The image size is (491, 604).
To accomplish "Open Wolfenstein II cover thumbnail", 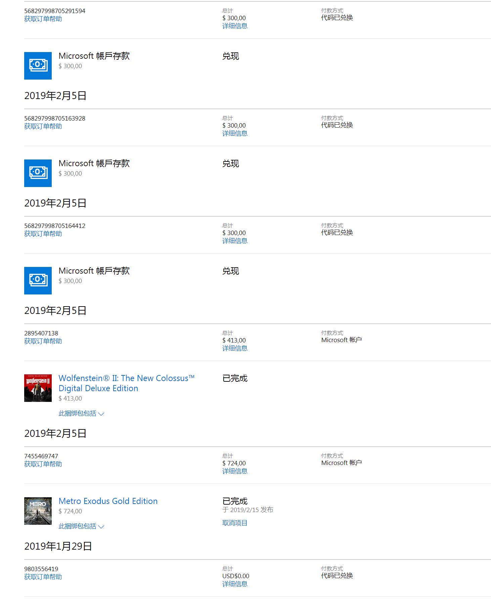I will coord(38,388).
